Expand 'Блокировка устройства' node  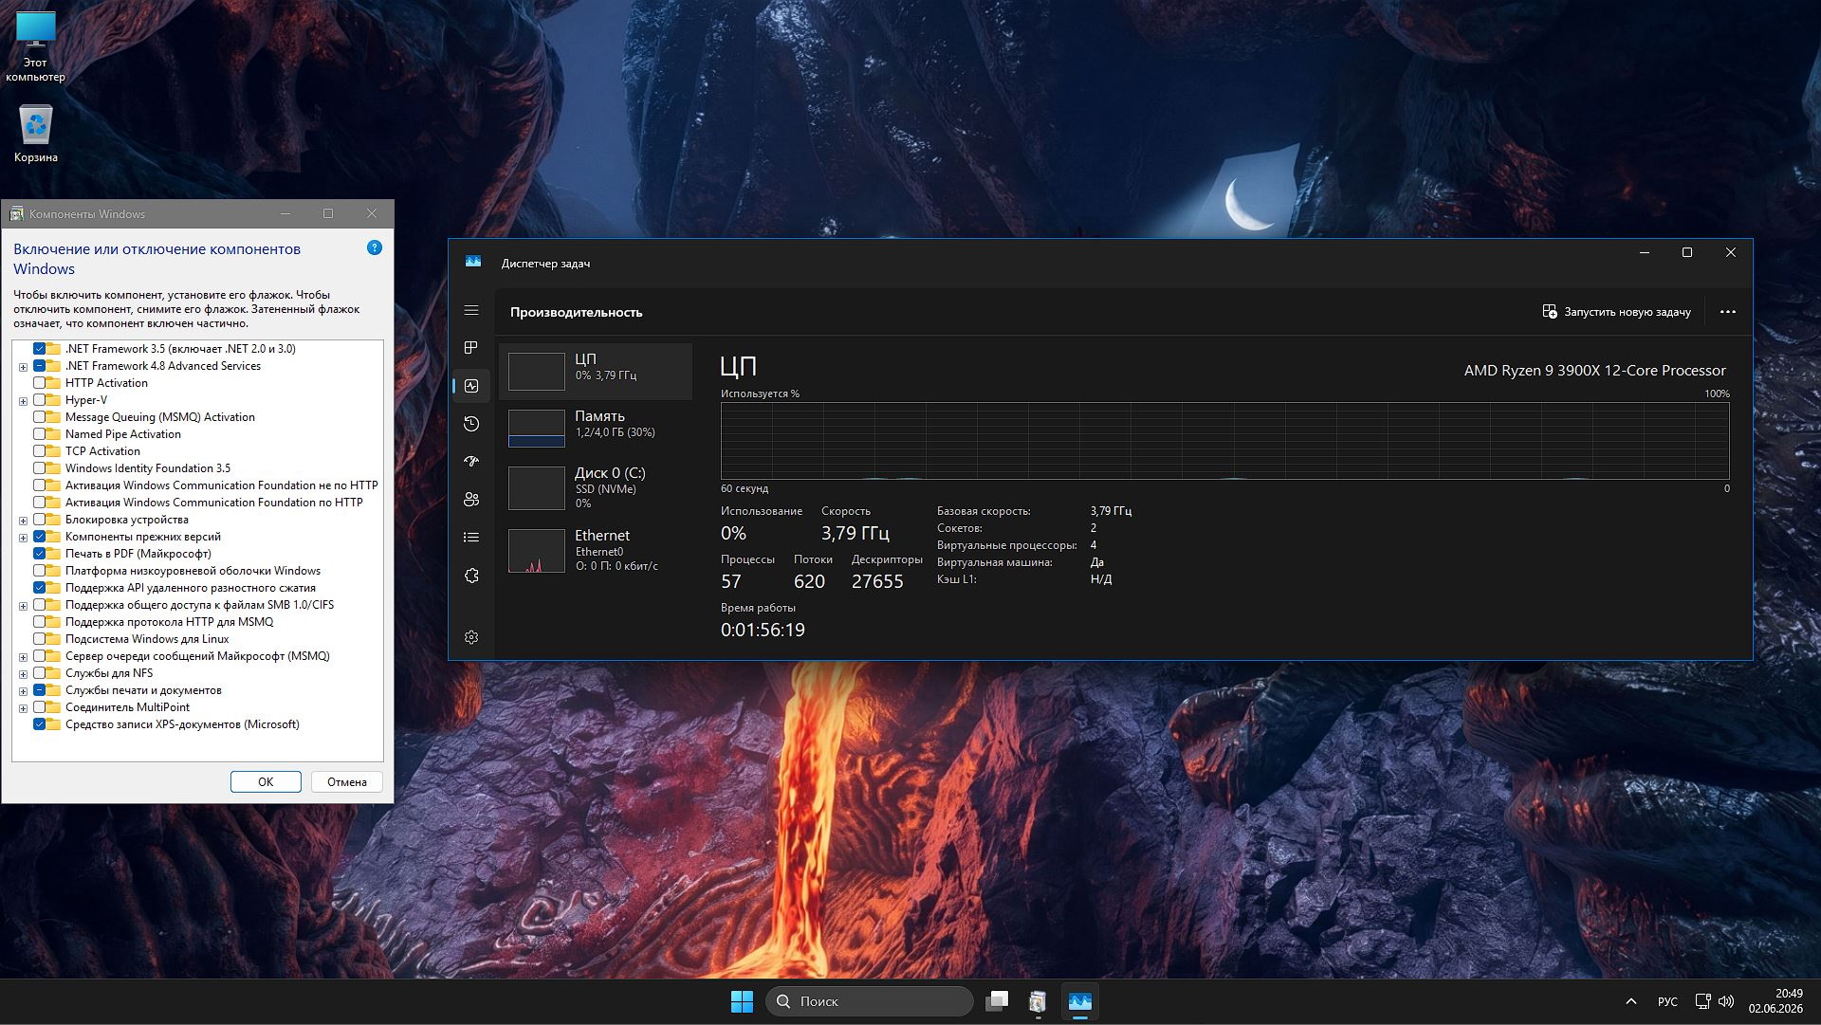[x=23, y=521]
